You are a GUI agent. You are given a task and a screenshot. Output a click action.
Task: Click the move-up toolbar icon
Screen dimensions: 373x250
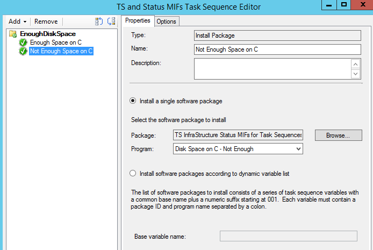(99, 22)
